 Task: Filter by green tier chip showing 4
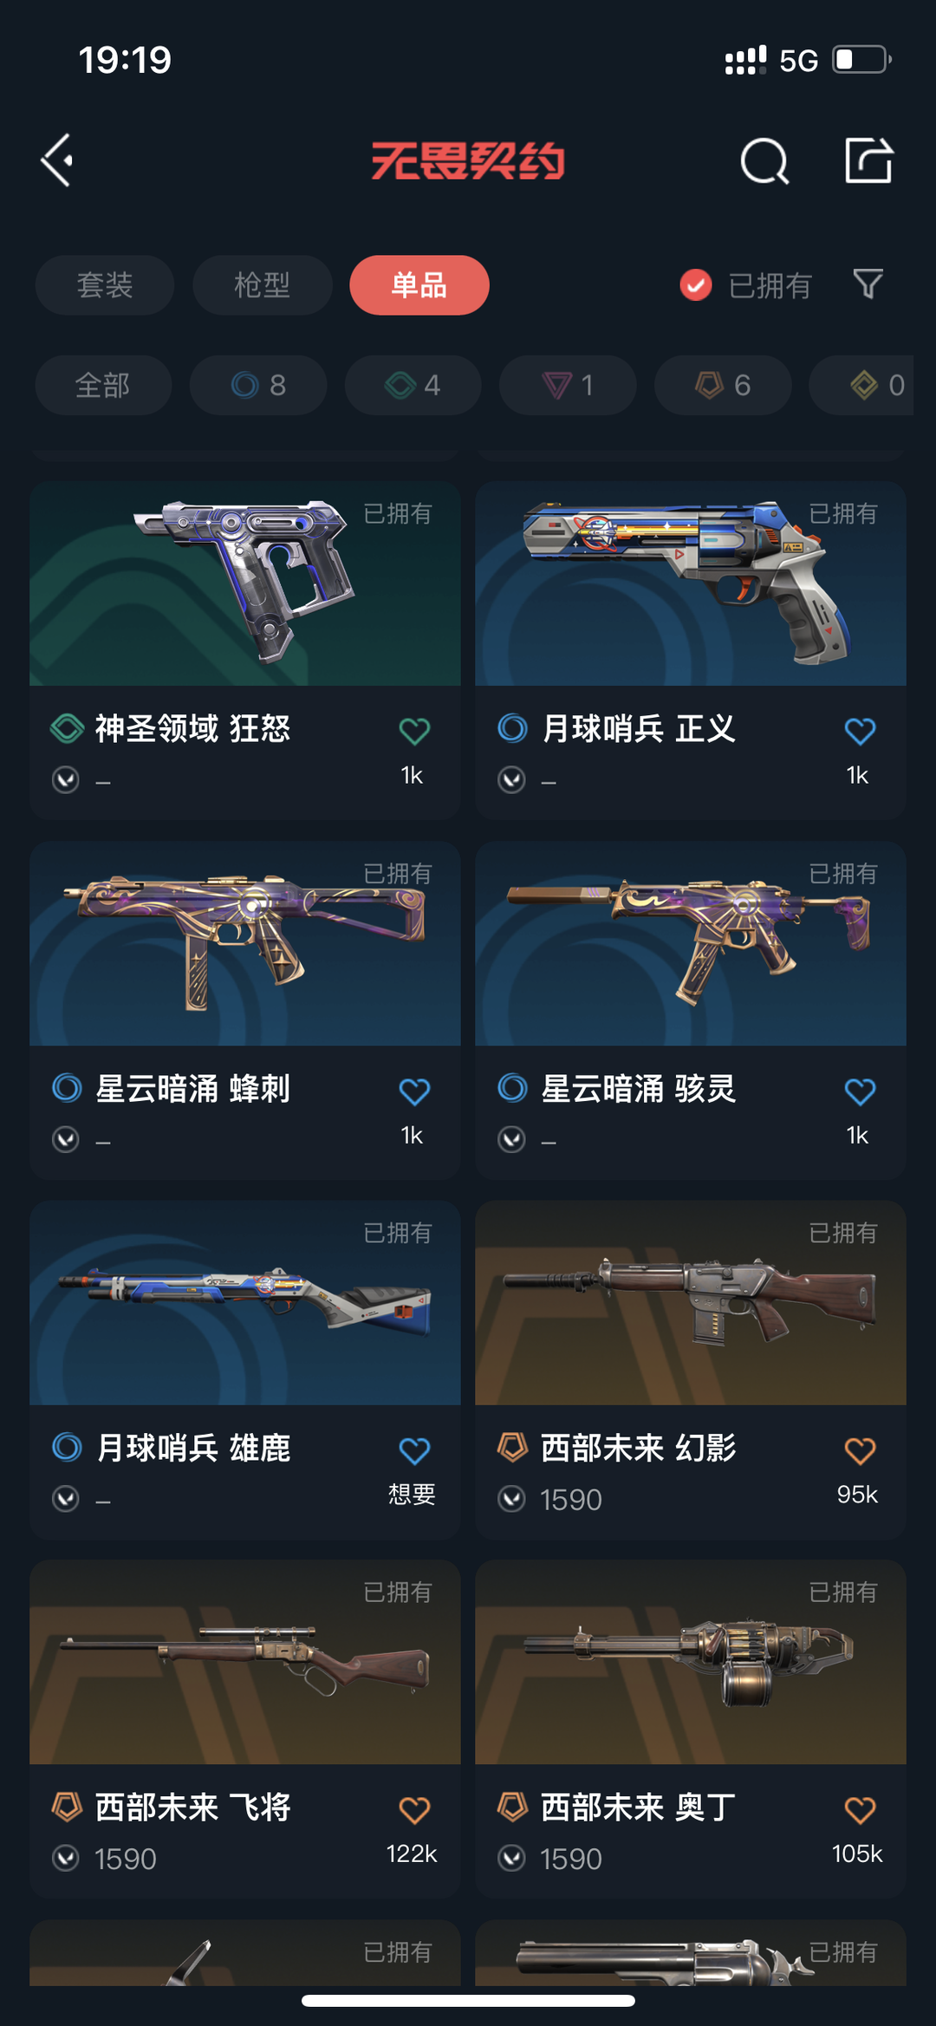pos(413,385)
